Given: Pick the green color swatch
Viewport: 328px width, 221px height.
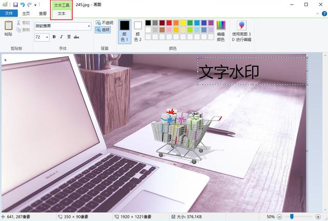Looking at the screenshot, I should 190,23.
